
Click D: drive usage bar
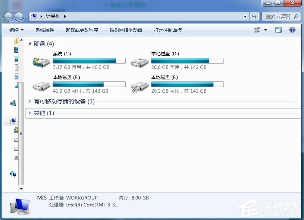[x=187, y=60]
